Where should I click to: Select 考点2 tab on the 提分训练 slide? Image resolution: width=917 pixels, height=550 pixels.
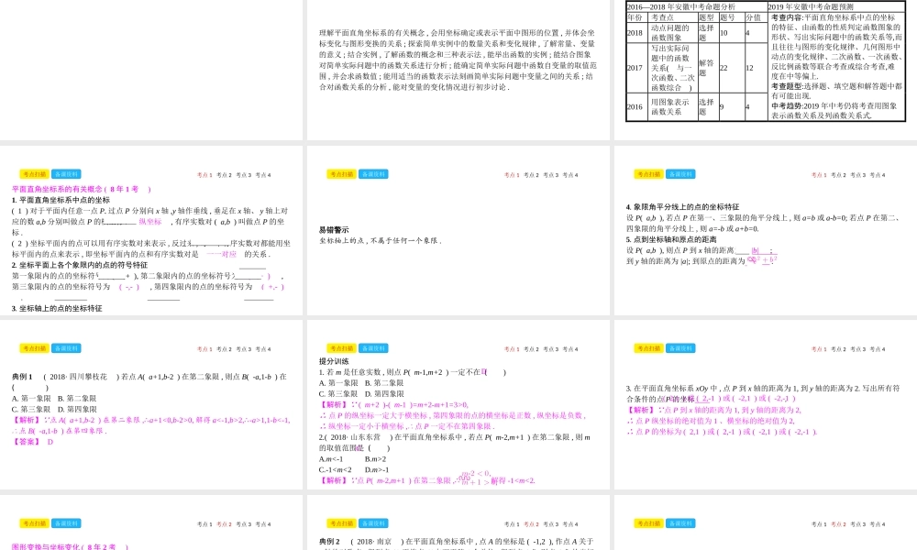[x=532, y=349]
